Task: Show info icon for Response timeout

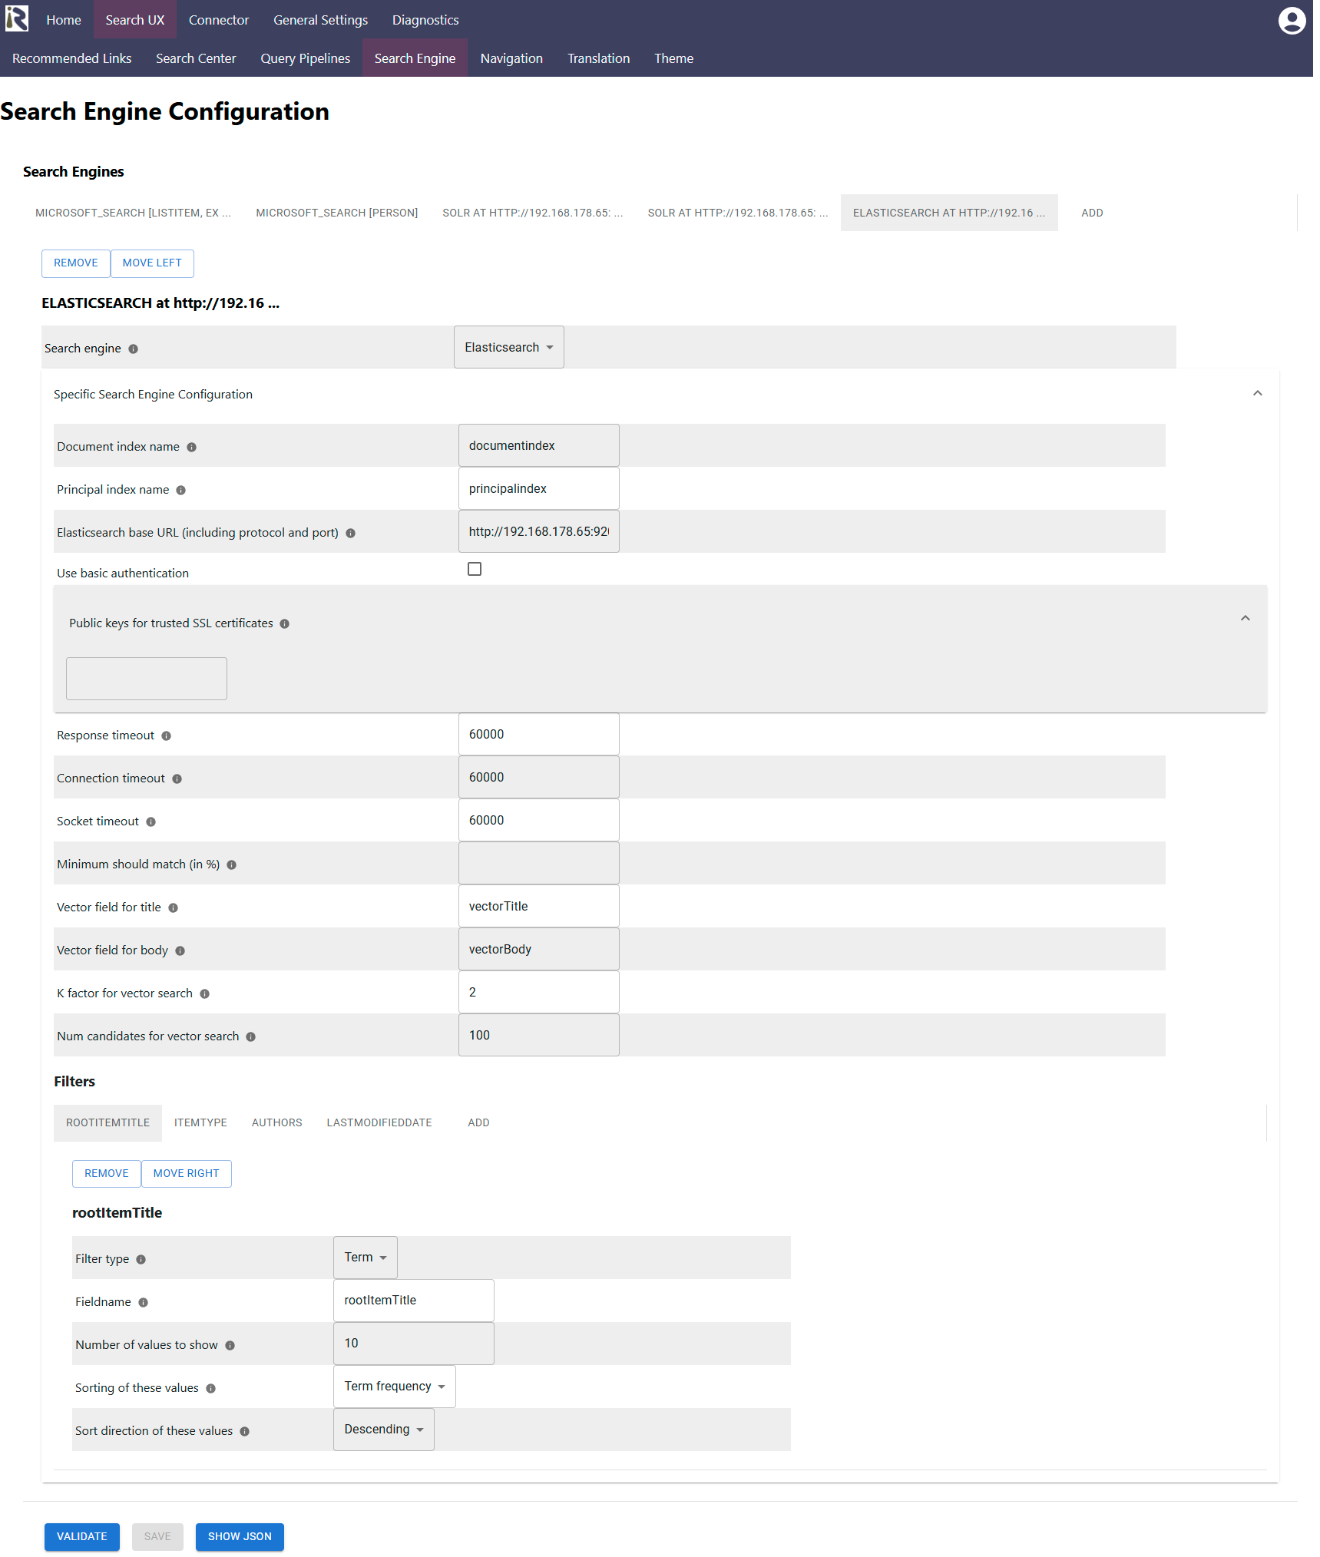Action: pyautogui.click(x=167, y=736)
